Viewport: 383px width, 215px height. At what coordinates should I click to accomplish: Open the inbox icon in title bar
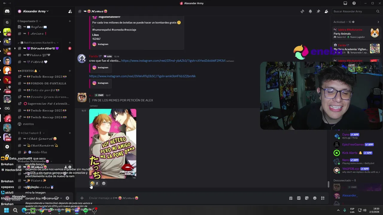[345, 3]
